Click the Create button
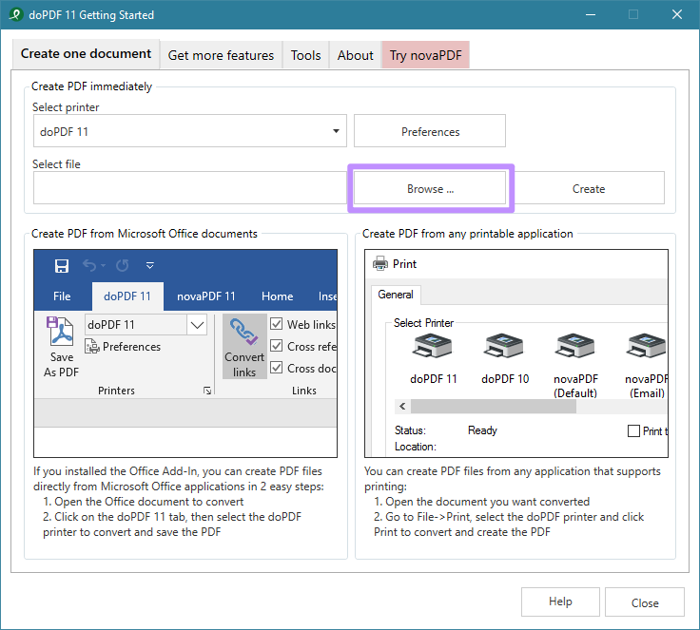The image size is (700, 630). coord(589,189)
